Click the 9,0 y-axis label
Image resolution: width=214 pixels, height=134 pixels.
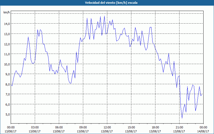8,74
